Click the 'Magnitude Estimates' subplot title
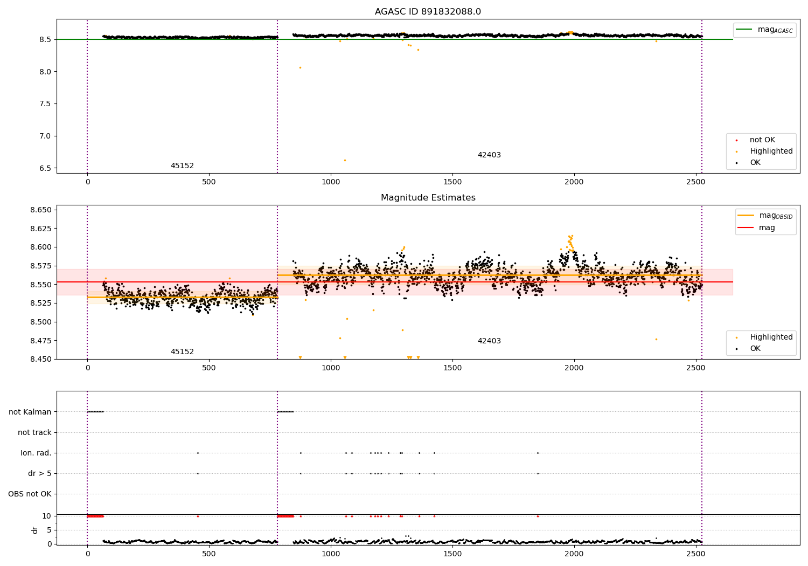 point(428,198)
